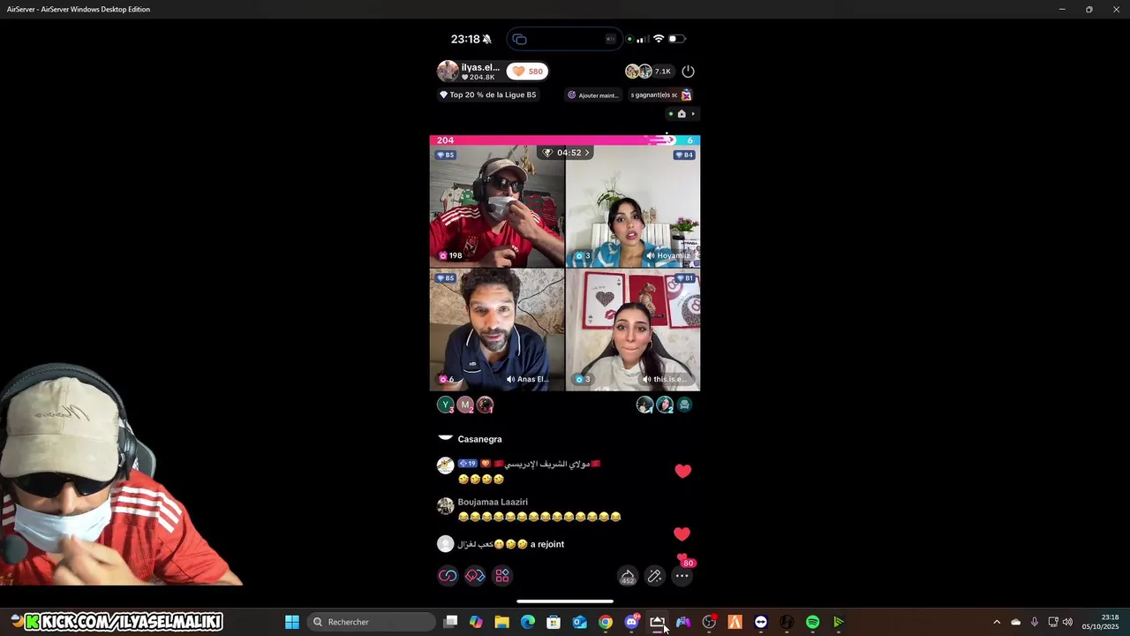This screenshot has width=1130, height=636.
Task: Open Task View on taskbar
Action: click(x=450, y=622)
